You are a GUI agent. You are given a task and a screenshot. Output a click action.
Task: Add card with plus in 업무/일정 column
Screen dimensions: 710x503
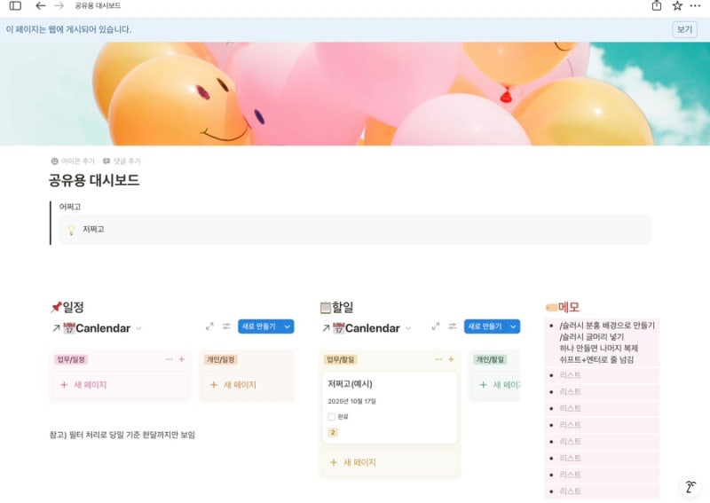point(182,359)
